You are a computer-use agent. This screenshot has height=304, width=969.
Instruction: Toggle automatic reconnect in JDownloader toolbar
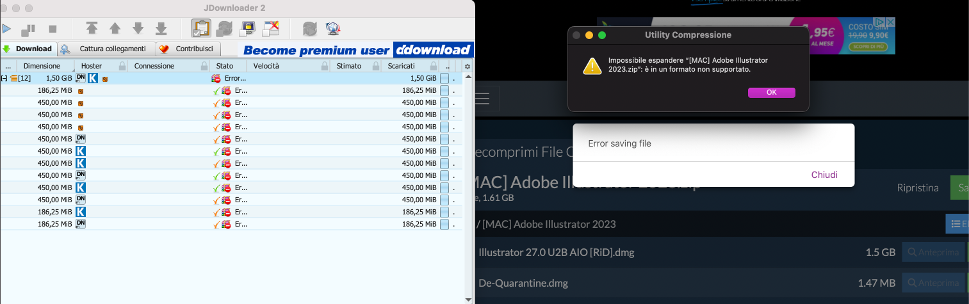click(225, 28)
